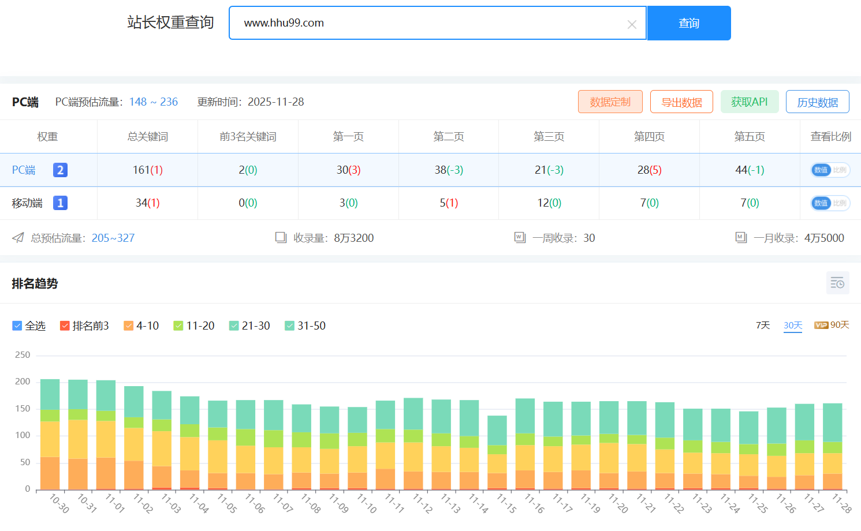
Task: Click the blue 查询 search button
Action: [x=689, y=23]
